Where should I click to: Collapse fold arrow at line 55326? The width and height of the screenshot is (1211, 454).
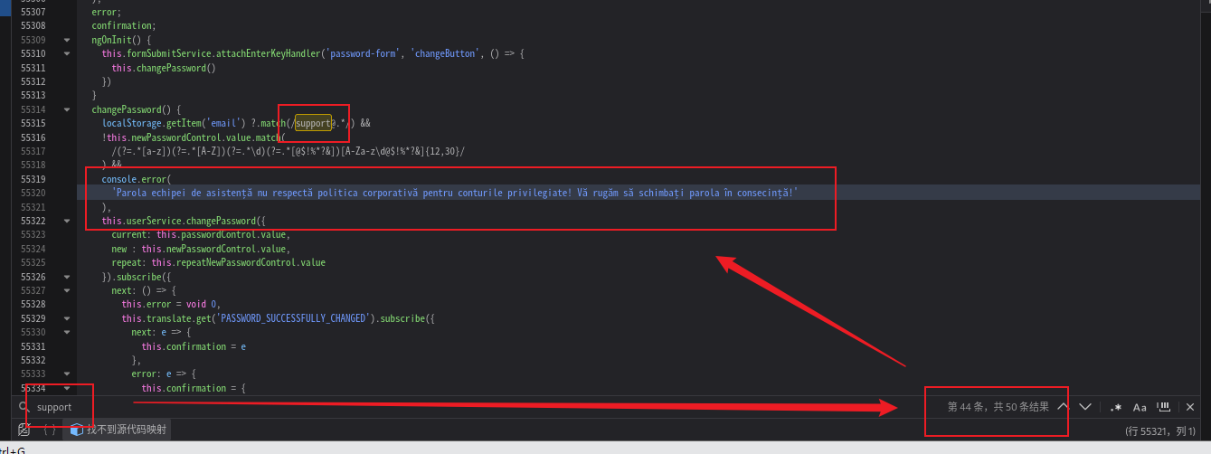point(66,277)
